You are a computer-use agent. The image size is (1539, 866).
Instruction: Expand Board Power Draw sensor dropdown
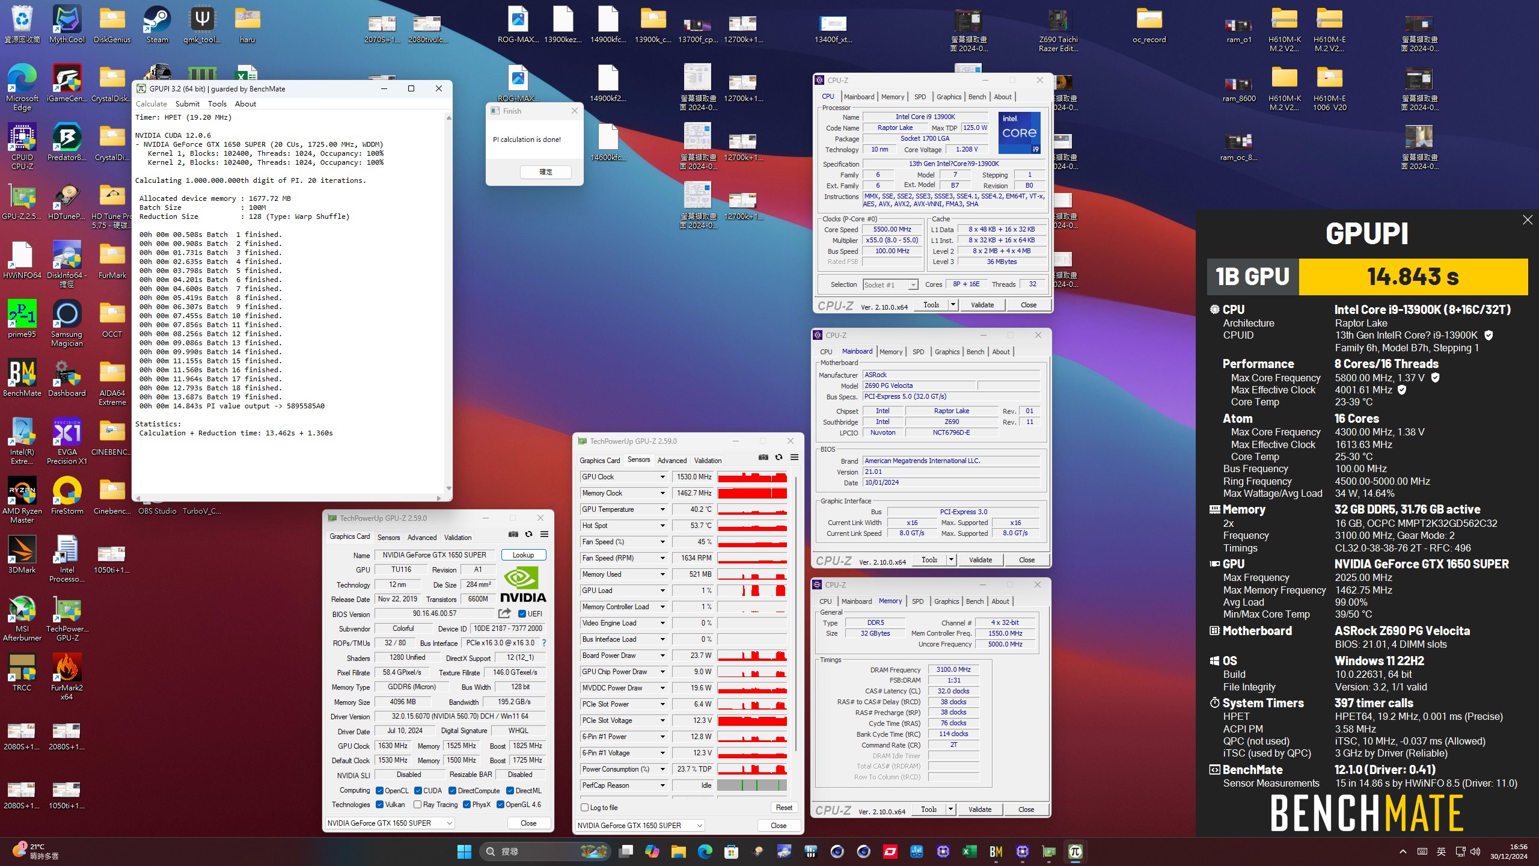[x=662, y=656]
